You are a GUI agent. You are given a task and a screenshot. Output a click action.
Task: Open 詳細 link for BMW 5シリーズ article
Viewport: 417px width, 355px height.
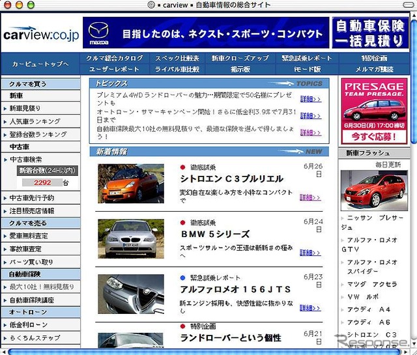[x=310, y=252]
